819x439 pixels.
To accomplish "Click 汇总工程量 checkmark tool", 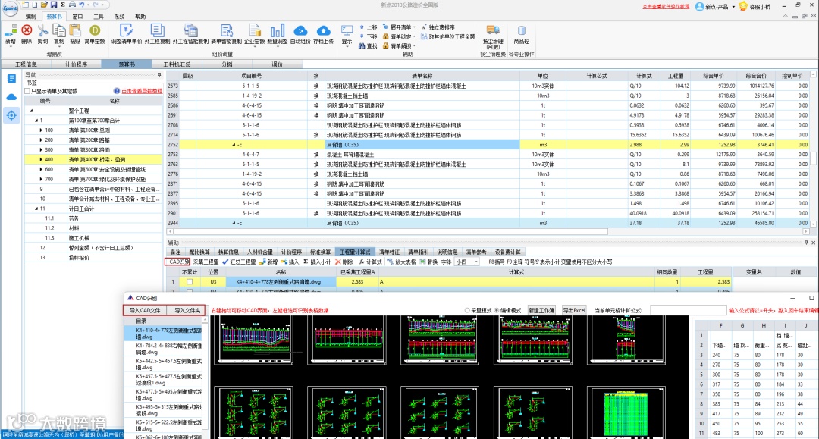I will (239, 262).
